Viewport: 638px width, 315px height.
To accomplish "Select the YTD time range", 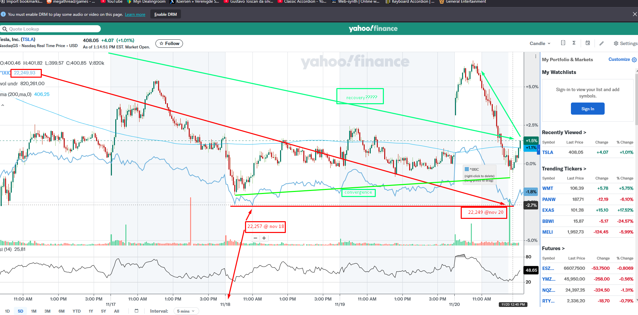I will tap(77, 311).
